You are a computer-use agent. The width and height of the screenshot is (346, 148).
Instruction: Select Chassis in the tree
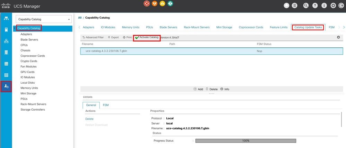point(25,50)
